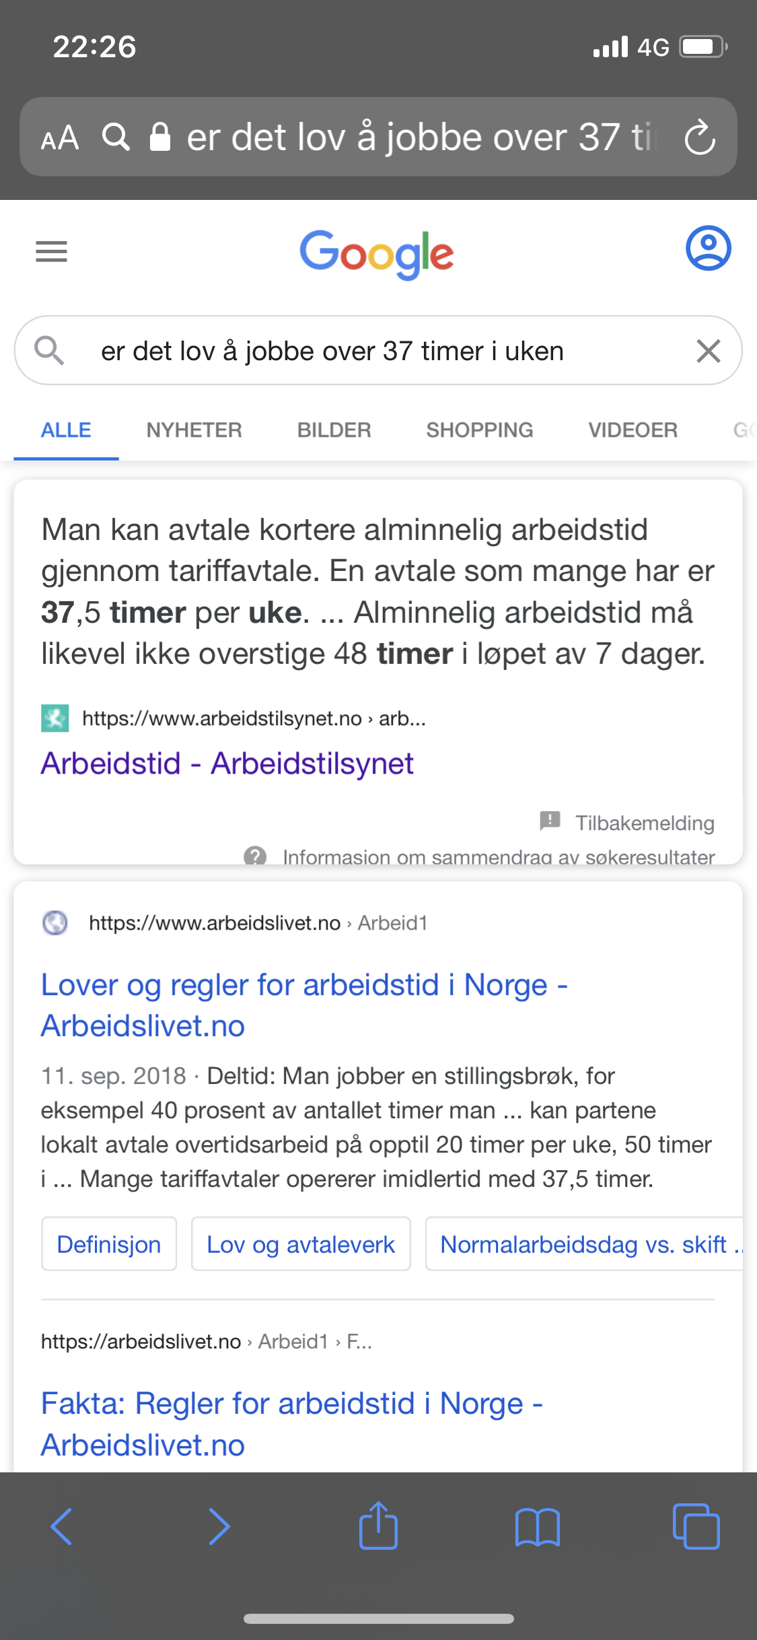Open Arbeidstid - Arbeidstilsynet link
The width and height of the screenshot is (757, 1640).
point(227,763)
